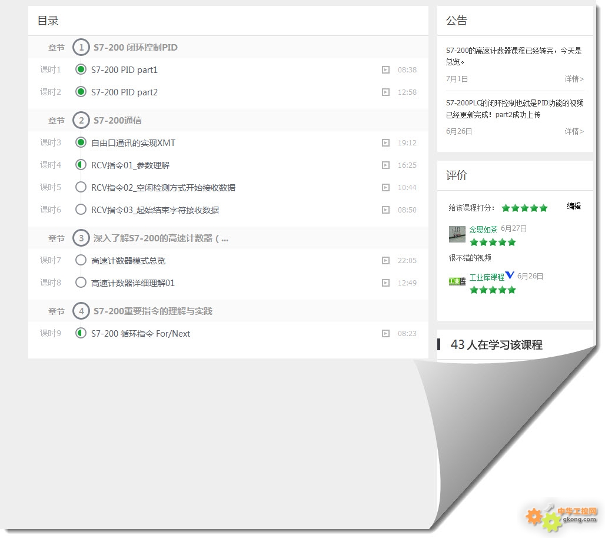Click the duration 19:12 text
The height and width of the screenshot is (538, 605).
point(407,143)
